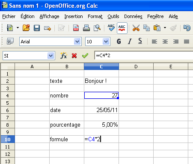The image size is (193, 164).
Task: Open the Affichage menu
Action: 49,16
